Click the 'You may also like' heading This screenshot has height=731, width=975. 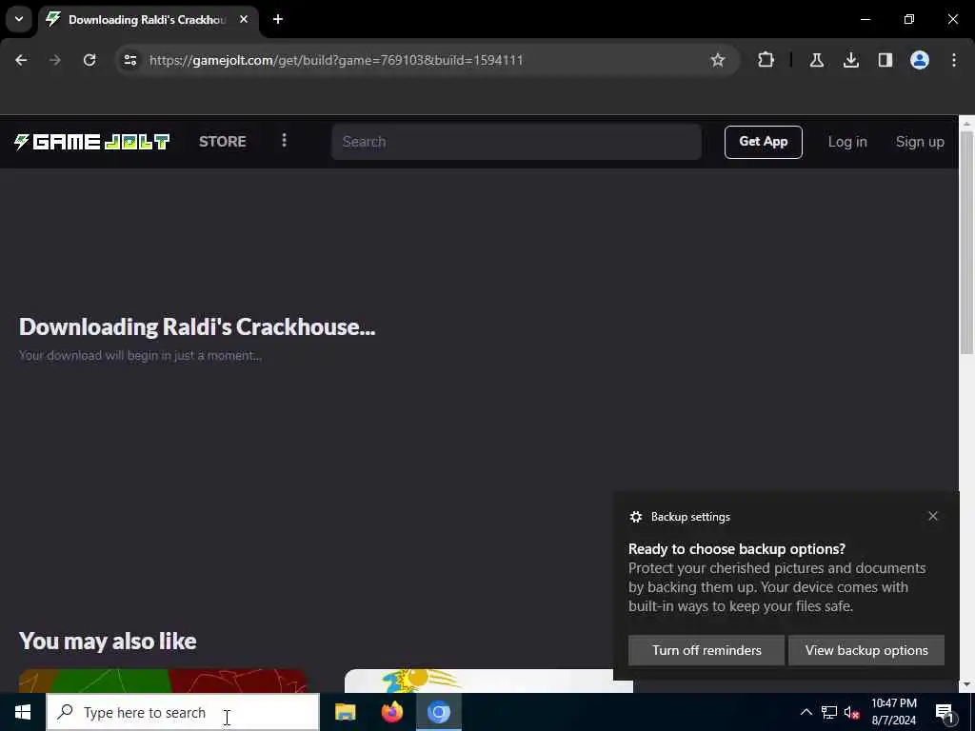pos(108,641)
